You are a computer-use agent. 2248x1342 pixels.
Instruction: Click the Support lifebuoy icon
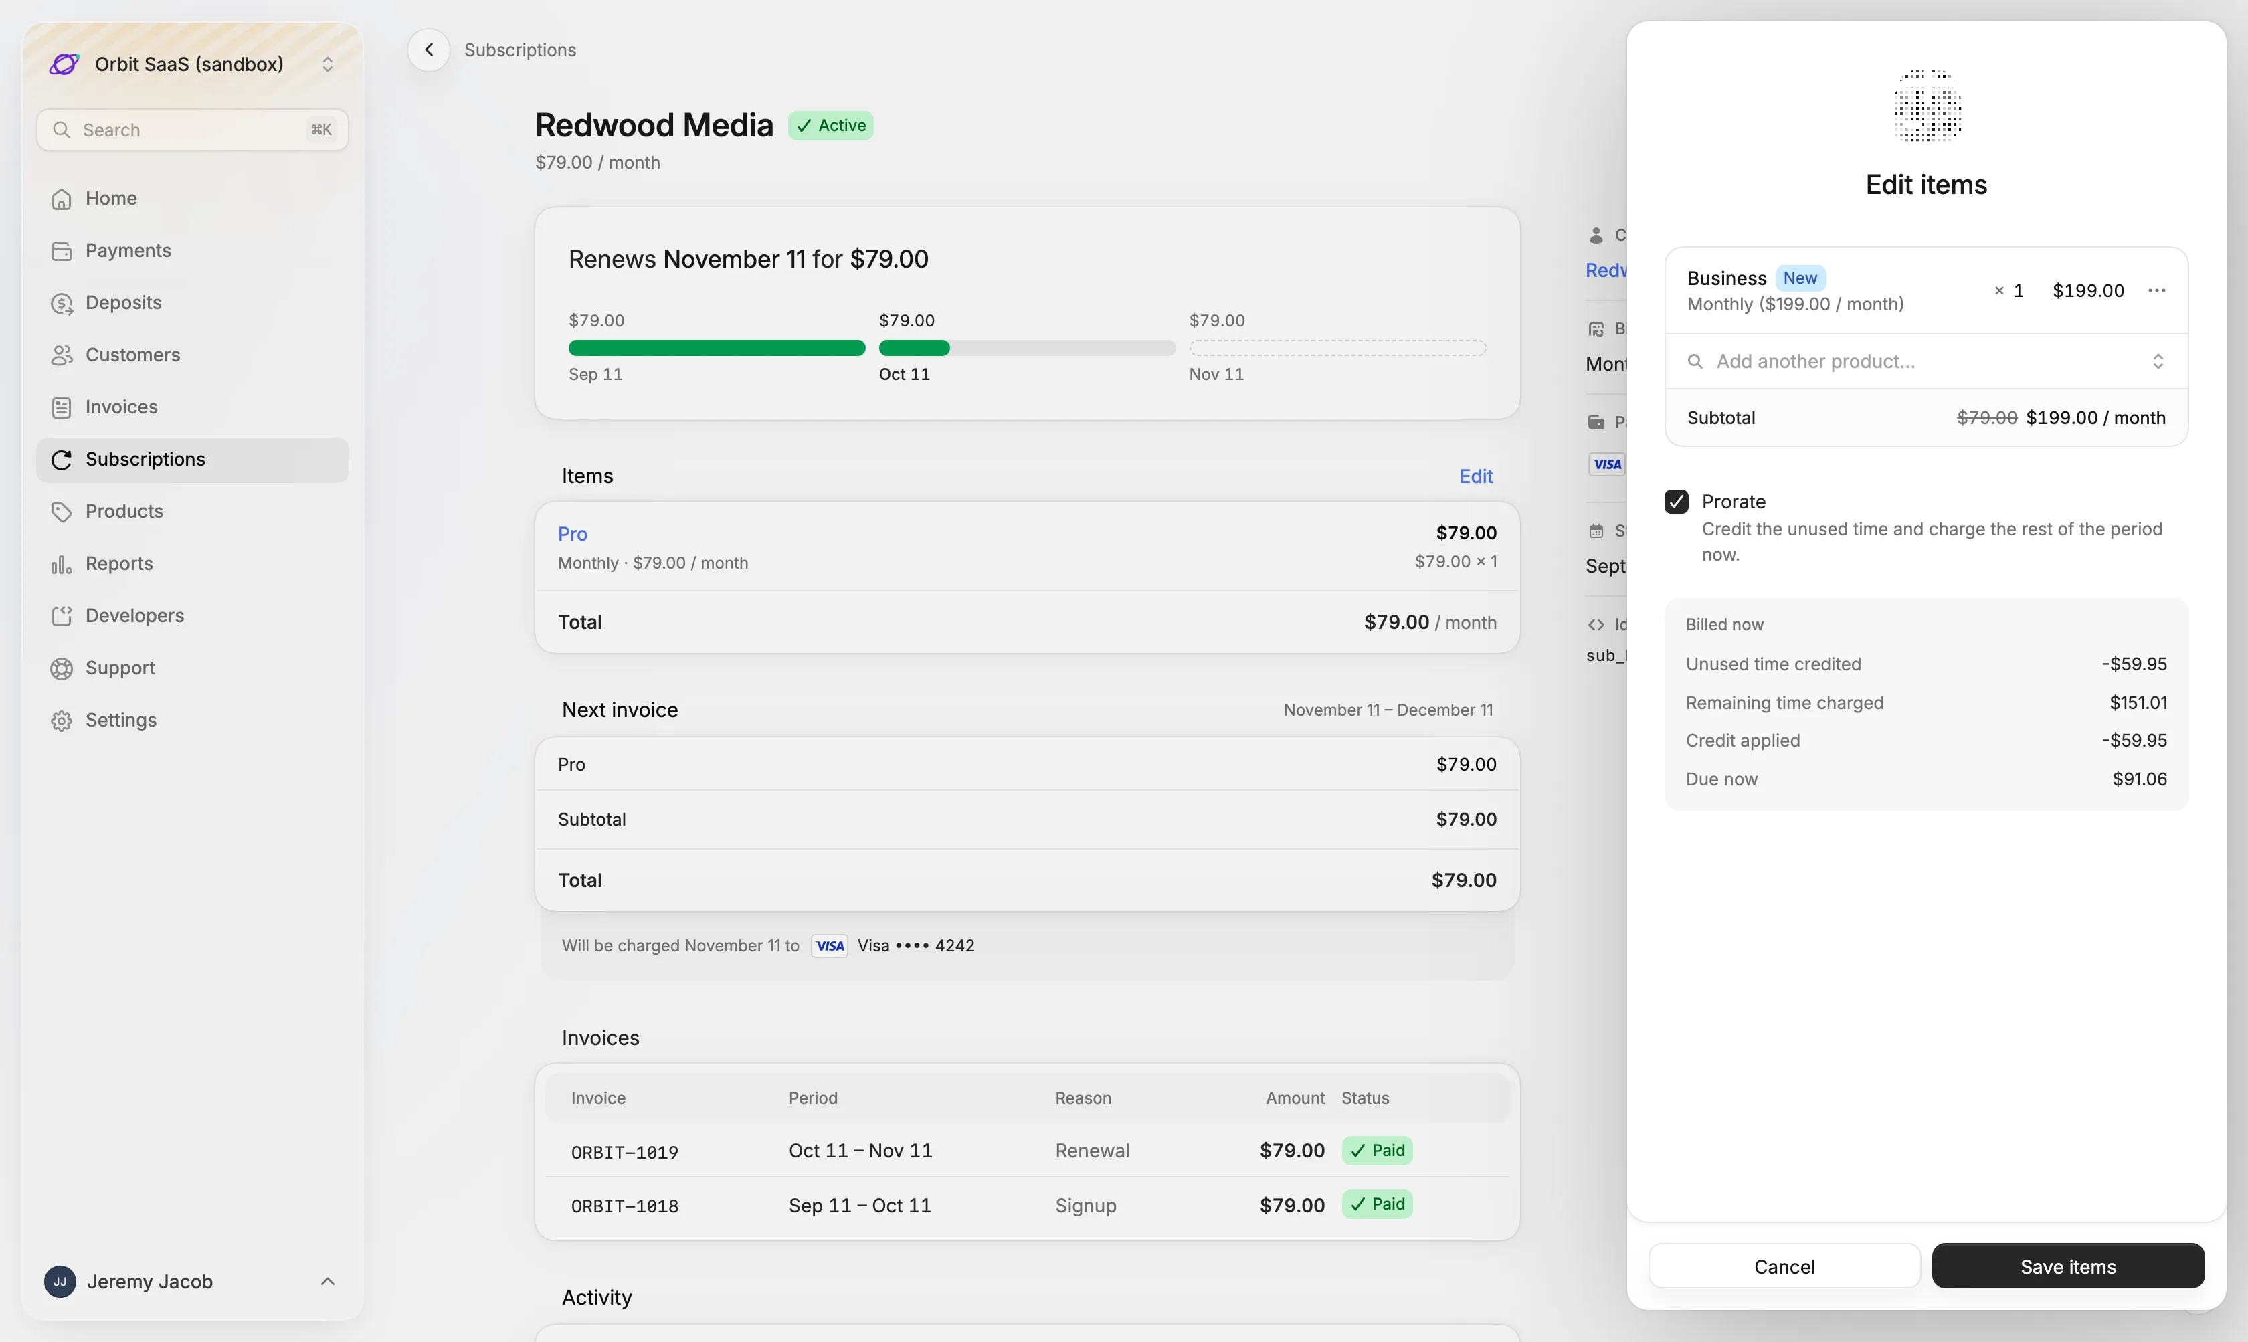tap(62, 668)
